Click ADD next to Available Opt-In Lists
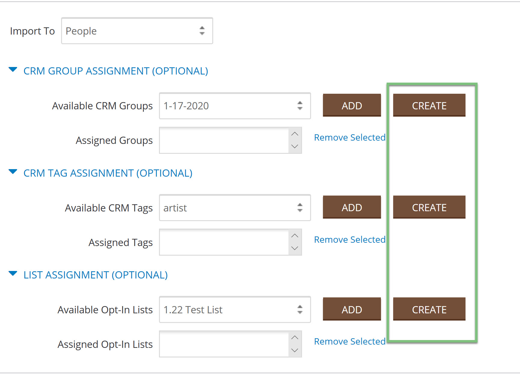 point(352,309)
